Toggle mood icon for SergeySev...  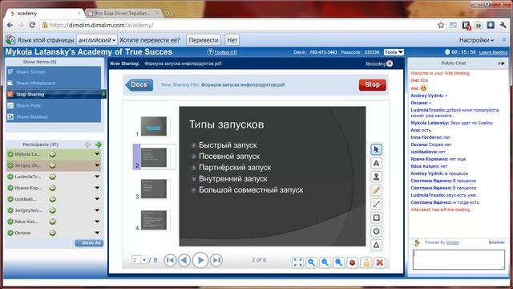(x=52, y=210)
